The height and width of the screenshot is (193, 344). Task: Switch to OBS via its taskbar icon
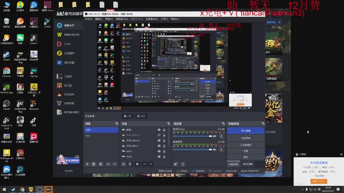coord(40,189)
